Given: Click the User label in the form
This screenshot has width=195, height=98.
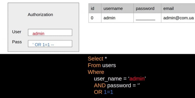Looking at the screenshot, I should point(17,32).
